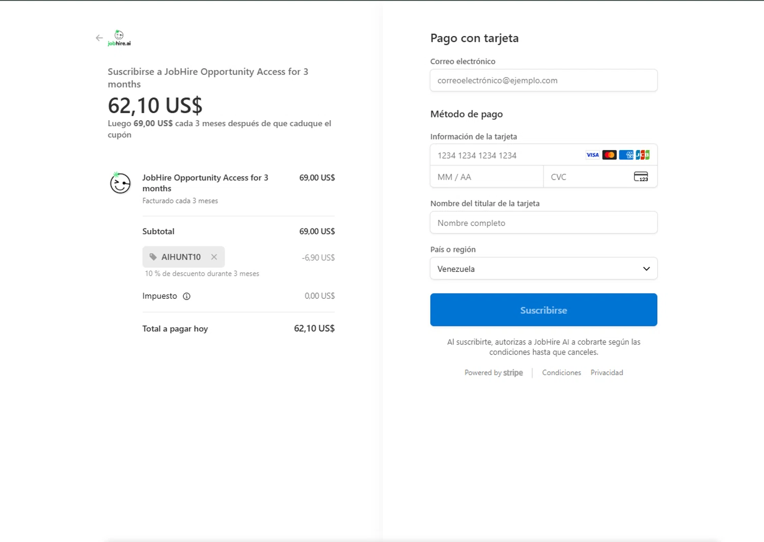This screenshot has height=542, width=764.
Task: Click the Pago con tarjeta heading
Action: pyautogui.click(x=474, y=38)
